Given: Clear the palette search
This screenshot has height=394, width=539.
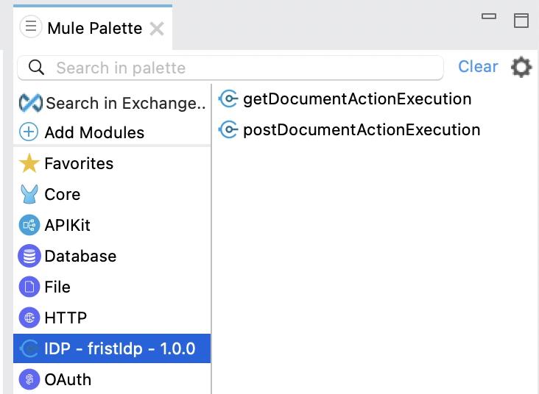Looking at the screenshot, I should coord(478,67).
